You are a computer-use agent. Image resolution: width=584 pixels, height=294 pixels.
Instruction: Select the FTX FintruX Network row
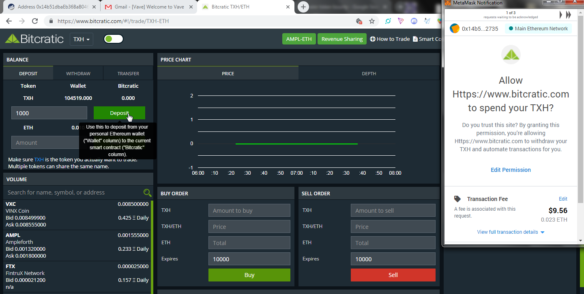[77, 277]
